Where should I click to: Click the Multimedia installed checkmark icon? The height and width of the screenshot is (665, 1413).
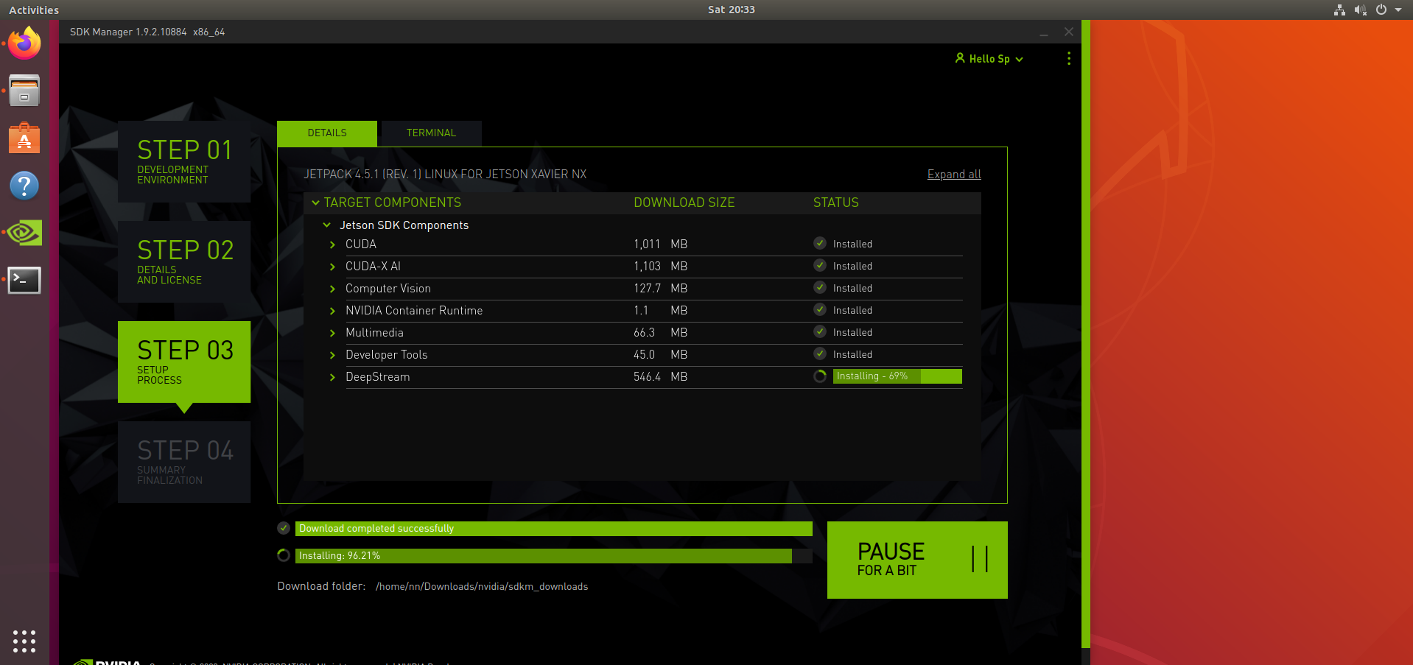point(820,331)
